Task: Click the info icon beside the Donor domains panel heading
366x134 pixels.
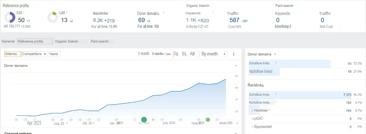Action: point(275,54)
